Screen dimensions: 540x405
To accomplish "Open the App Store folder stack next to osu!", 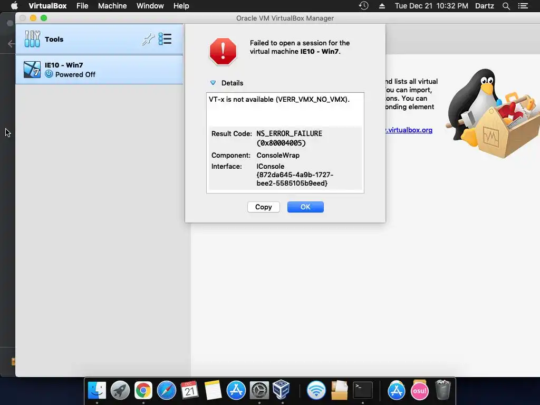I will (397, 390).
